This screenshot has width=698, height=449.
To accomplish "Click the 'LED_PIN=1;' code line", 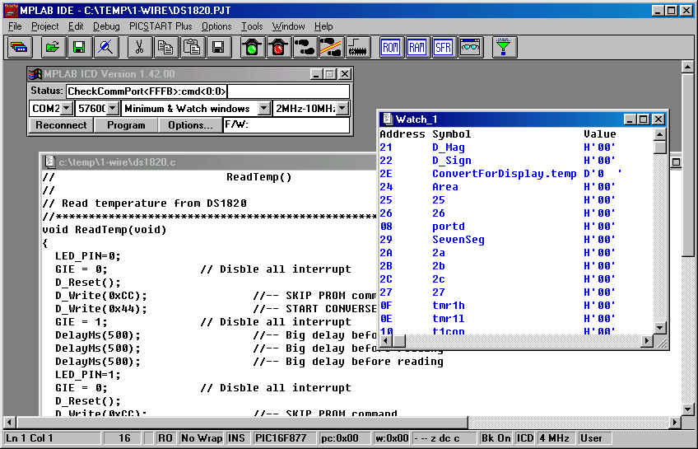I will click(x=88, y=375).
